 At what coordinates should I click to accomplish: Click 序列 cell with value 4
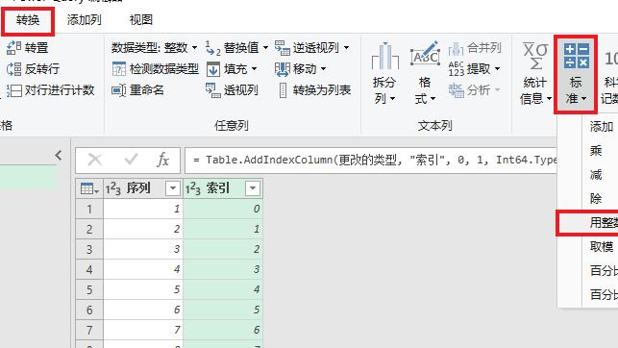(x=143, y=269)
